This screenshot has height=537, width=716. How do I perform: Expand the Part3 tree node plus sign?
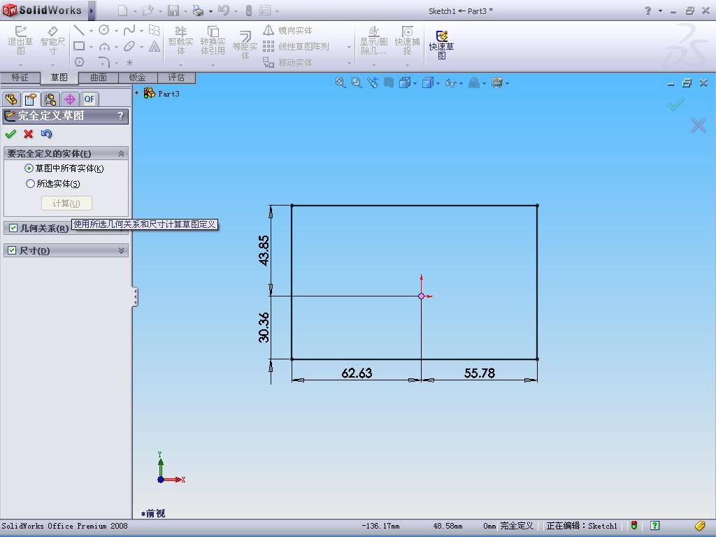[x=136, y=93]
